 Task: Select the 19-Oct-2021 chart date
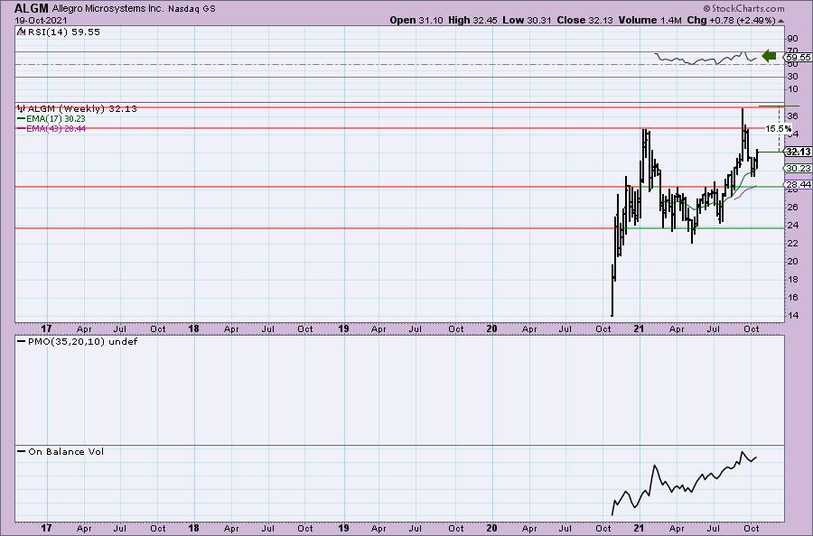[x=41, y=21]
